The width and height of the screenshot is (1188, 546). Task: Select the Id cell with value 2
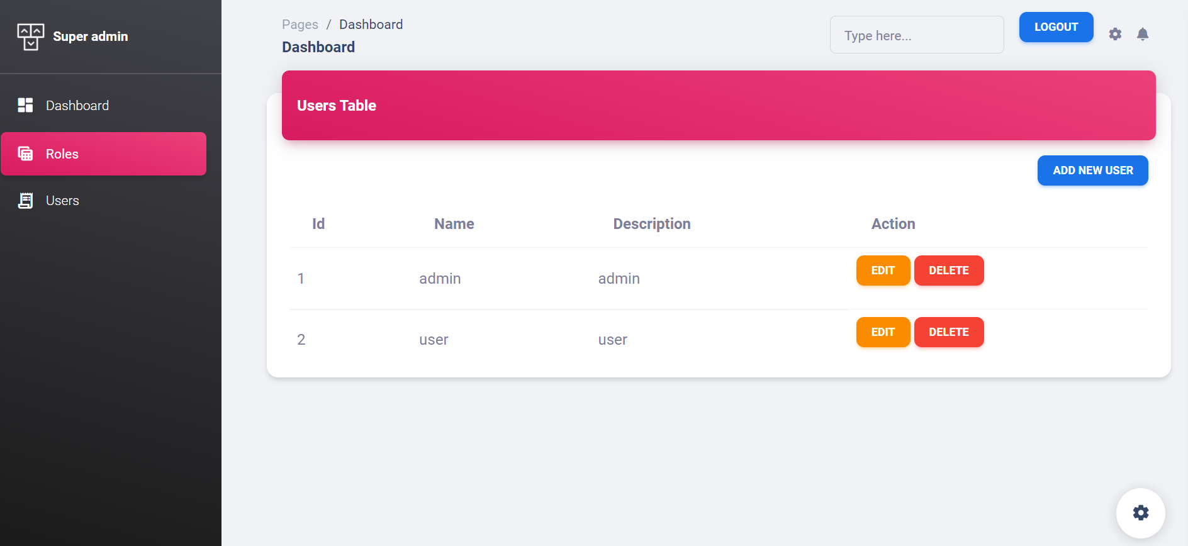(301, 340)
